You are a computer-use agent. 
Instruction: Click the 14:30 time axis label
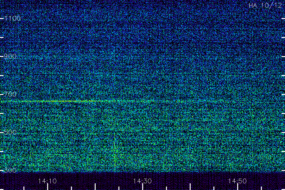click(x=142, y=181)
